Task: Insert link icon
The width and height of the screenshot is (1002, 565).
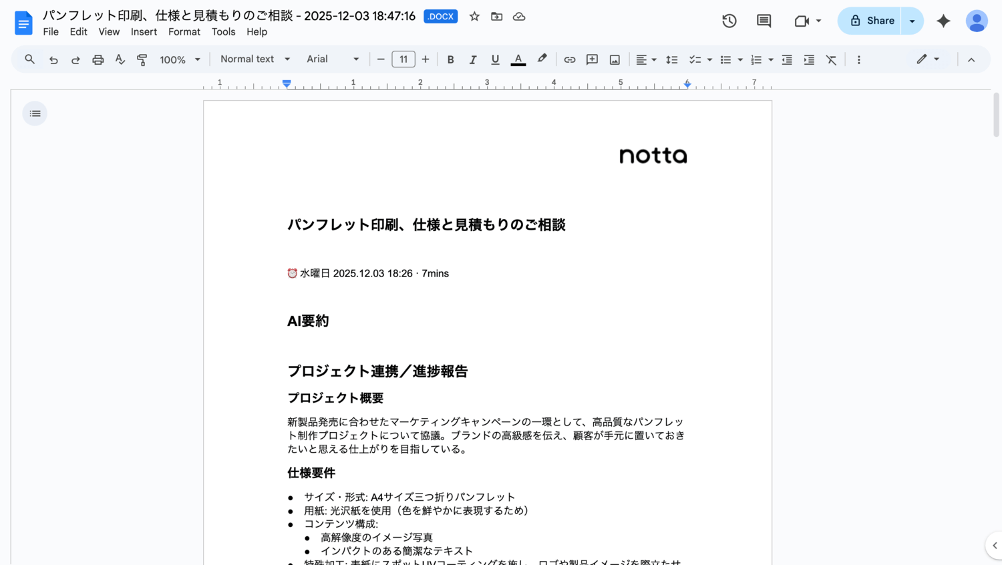Action: pos(569,59)
